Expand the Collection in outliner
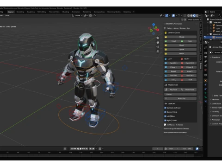The height and width of the screenshot is (167, 222). pyautogui.click(x=208, y=22)
